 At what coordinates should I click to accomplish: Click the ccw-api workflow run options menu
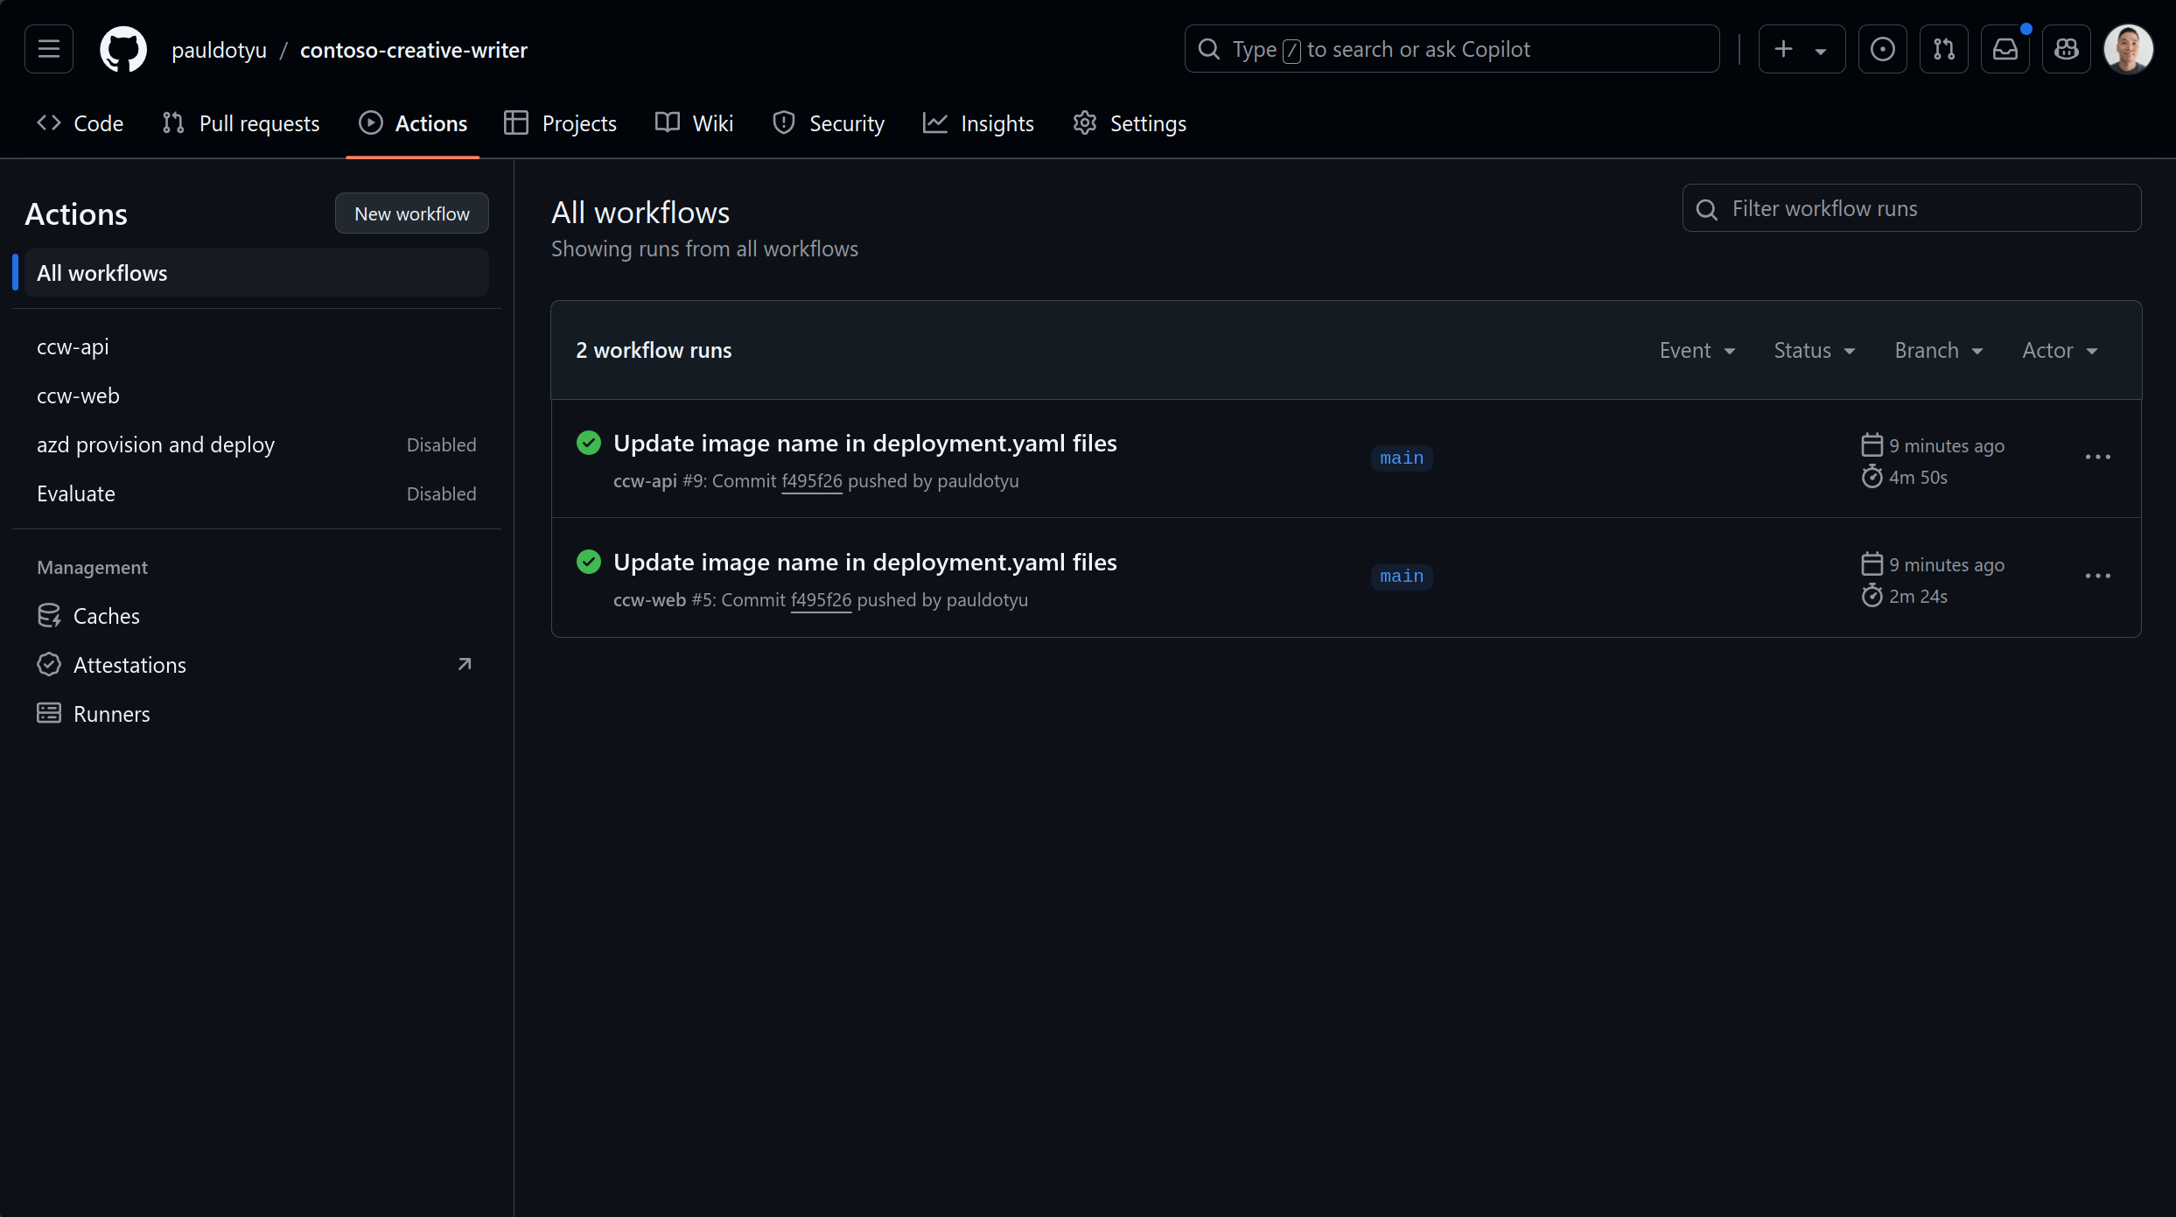point(2100,458)
